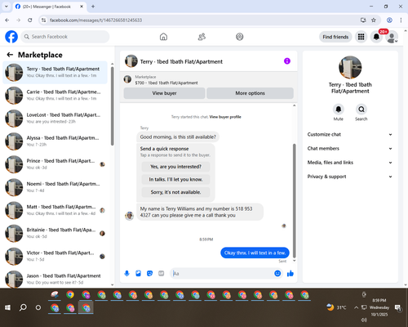Send quick response 'Yes, are you interested?'

coord(175,167)
